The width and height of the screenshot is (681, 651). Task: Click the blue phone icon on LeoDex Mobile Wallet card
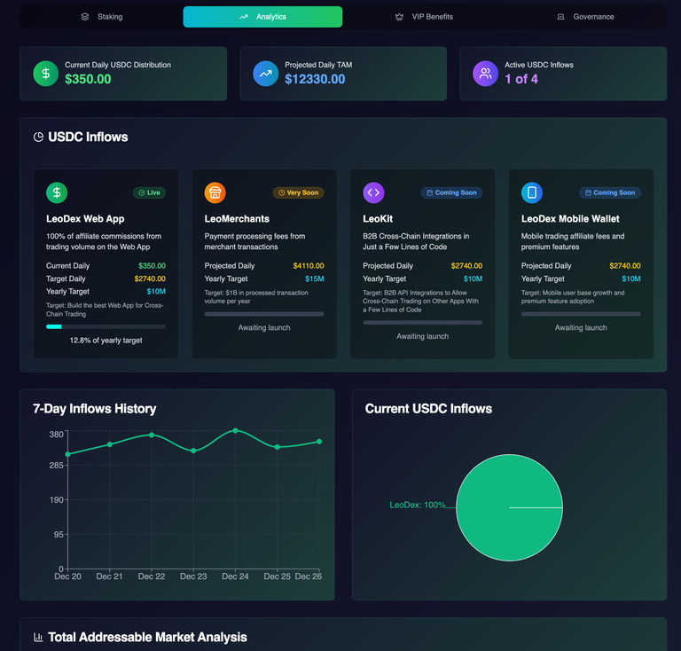[532, 192]
